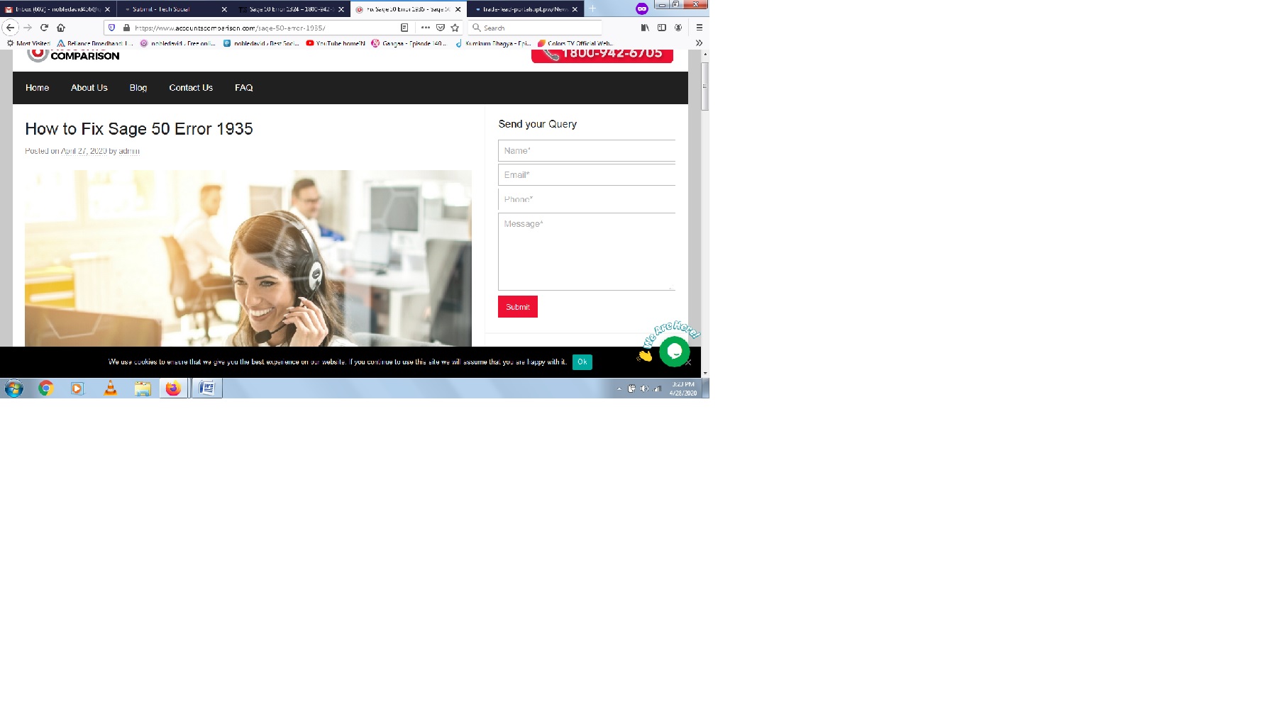Screen dimensions: 1277x716
Task: Launch VLC from the taskbar
Action: pyautogui.click(x=110, y=388)
